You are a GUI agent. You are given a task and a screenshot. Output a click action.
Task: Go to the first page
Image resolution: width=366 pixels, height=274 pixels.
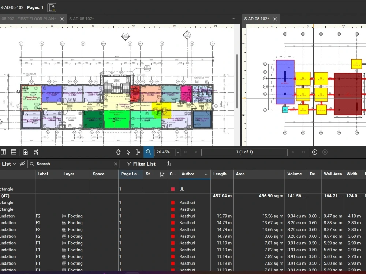pos(186,152)
